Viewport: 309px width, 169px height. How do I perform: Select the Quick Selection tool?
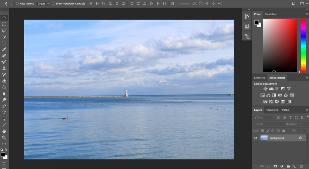pyautogui.click(x=4, y=37)
